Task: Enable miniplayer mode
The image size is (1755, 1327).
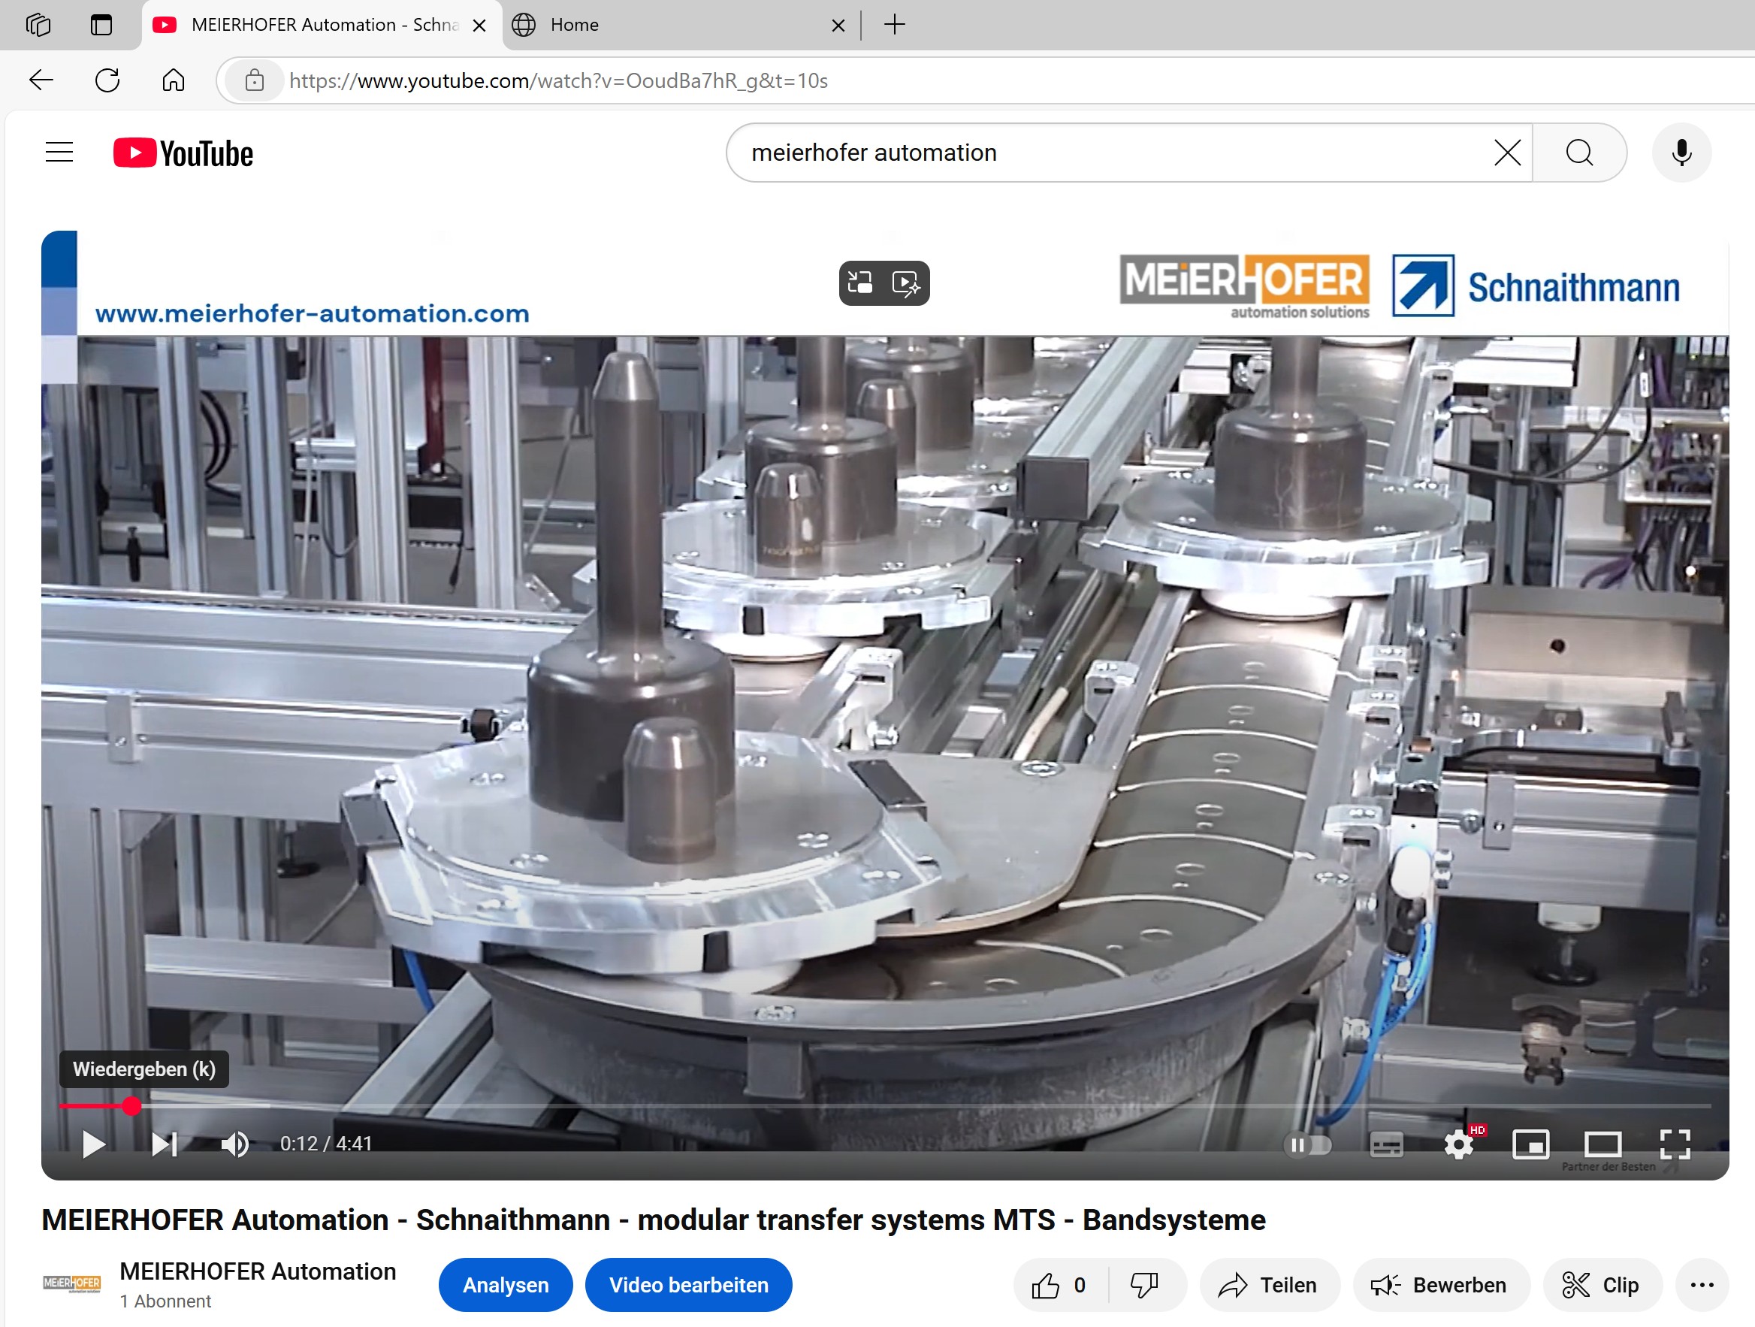Action: pyautogui.click(x=1530, y=1144)
